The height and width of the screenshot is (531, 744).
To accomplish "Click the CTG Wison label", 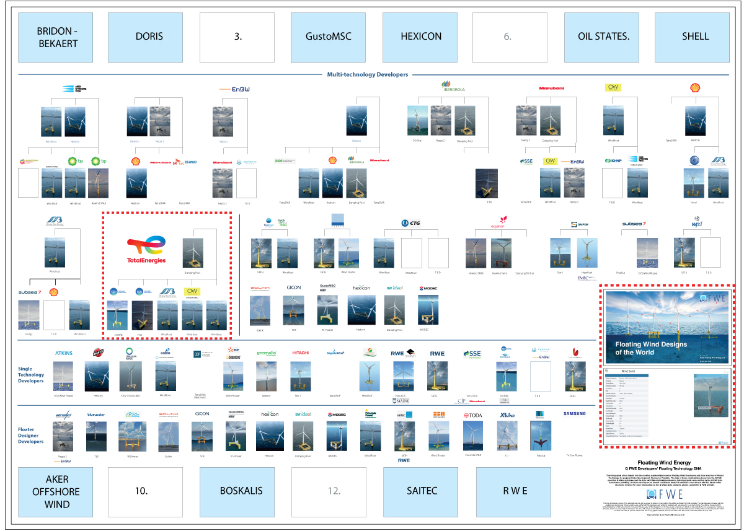I will tap(410, 273).
